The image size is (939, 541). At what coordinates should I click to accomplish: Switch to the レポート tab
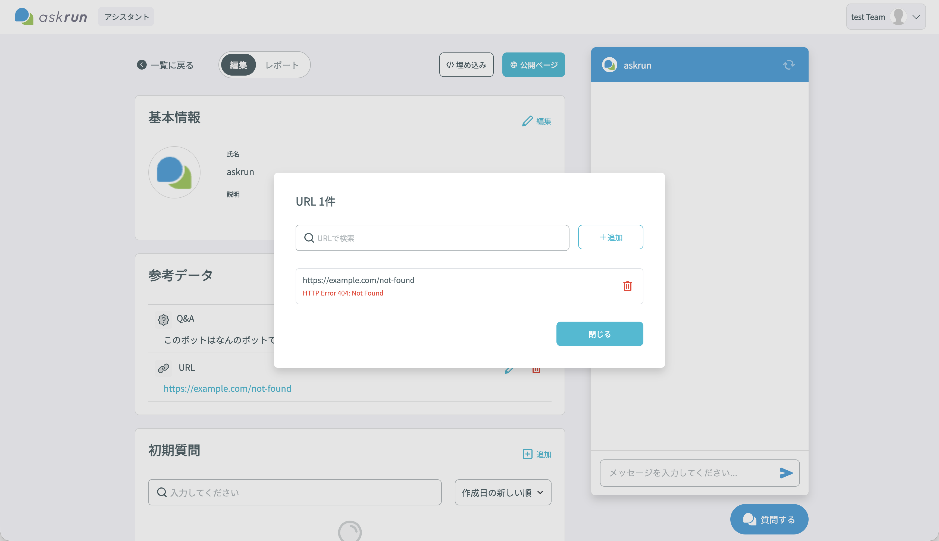point(282,65)
